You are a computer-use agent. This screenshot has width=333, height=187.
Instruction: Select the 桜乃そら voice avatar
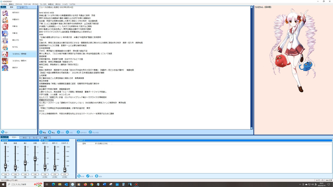tap(5, 47)
